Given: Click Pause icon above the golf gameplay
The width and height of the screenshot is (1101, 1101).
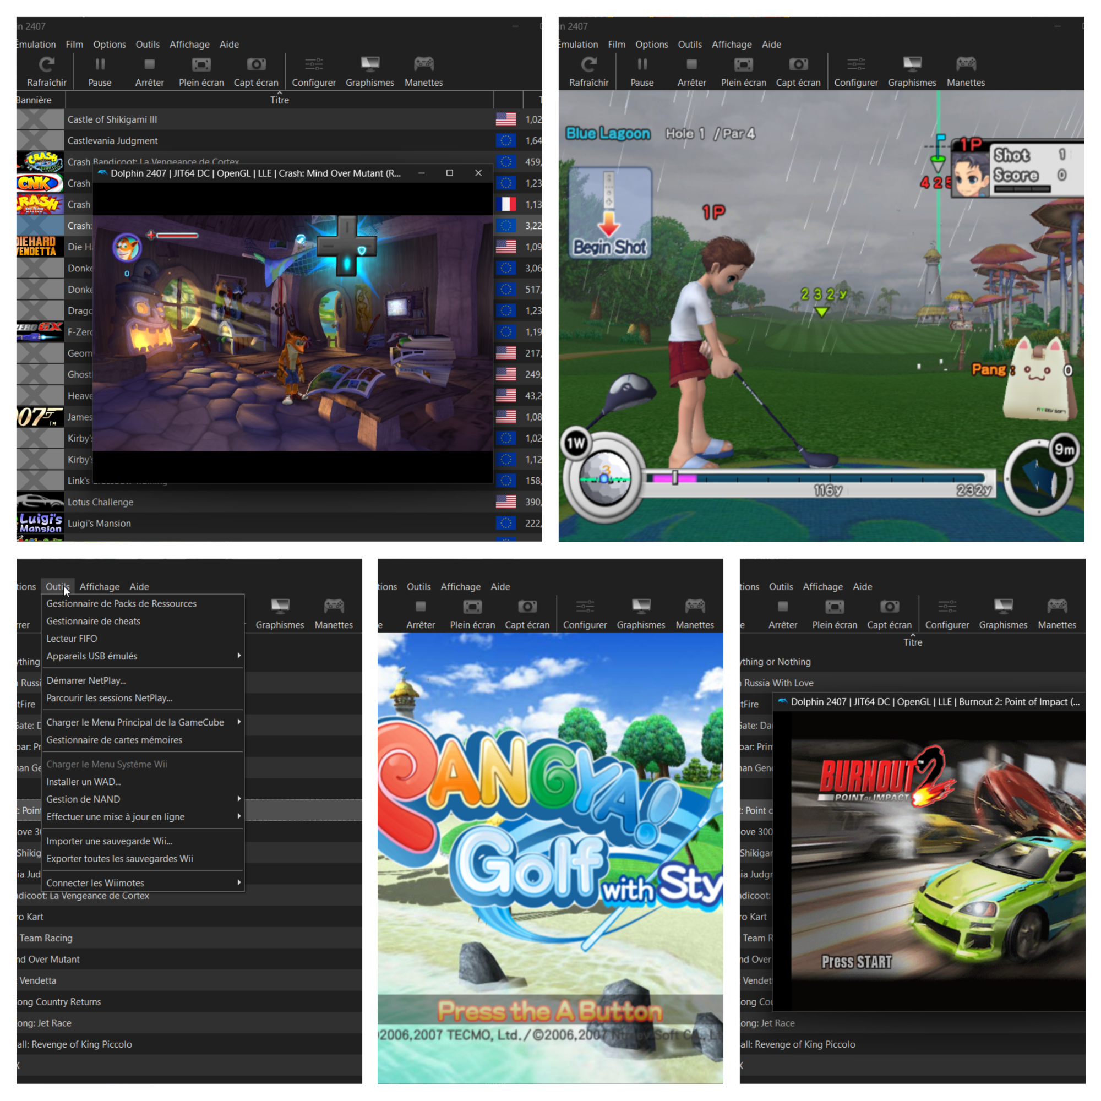Looking at the screenshot, I should (x=642, y=64).
